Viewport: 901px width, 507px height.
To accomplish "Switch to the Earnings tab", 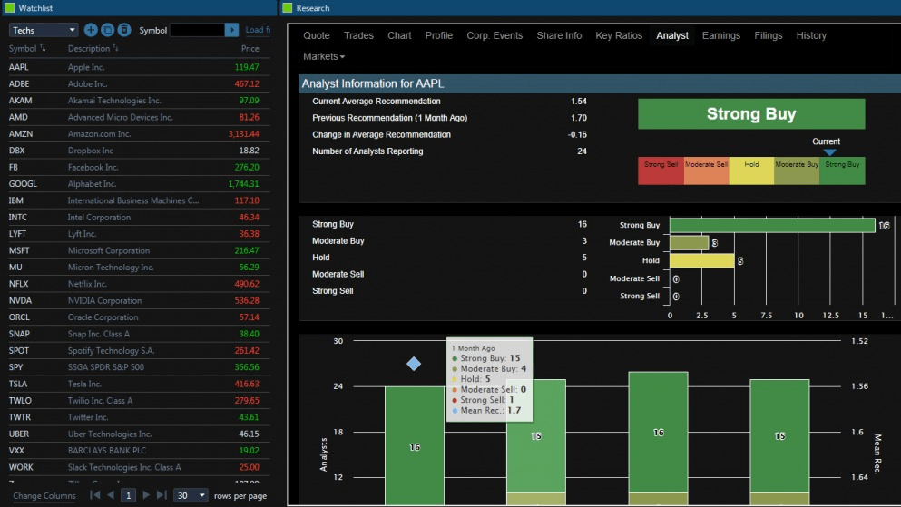I will 721,35.
